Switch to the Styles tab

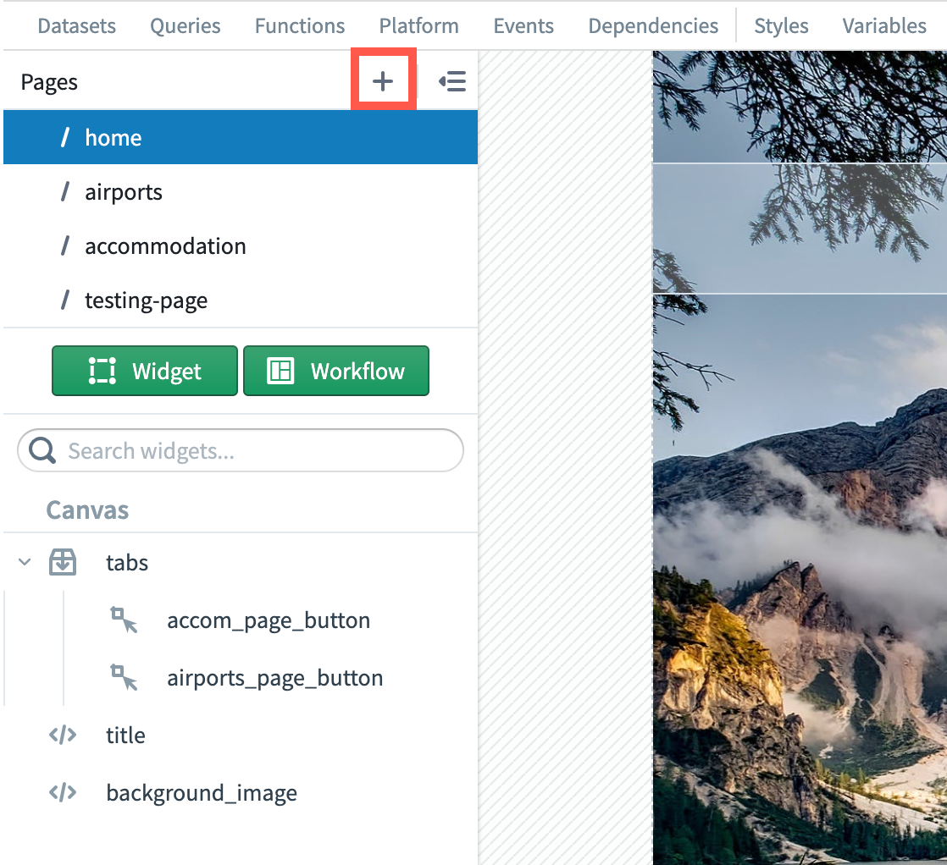pos(782,26)
